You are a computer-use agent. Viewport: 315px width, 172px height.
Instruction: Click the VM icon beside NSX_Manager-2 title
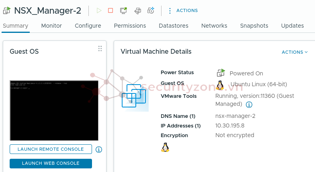6,10
